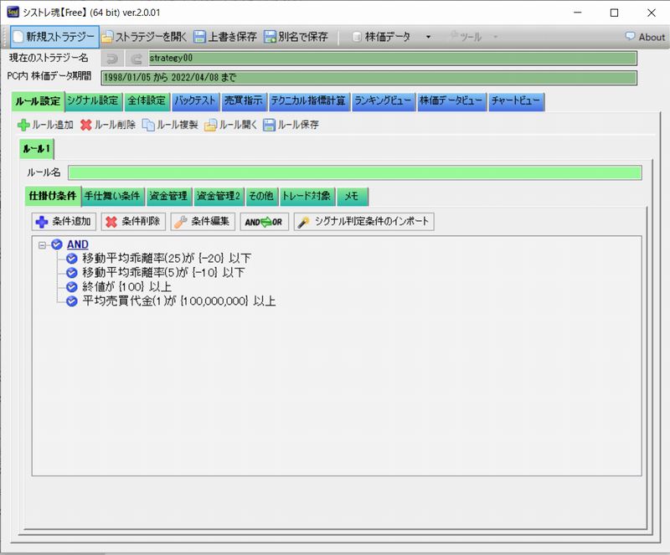Toggle check for 移動平均乖離率(5) condition

(71, 273)
